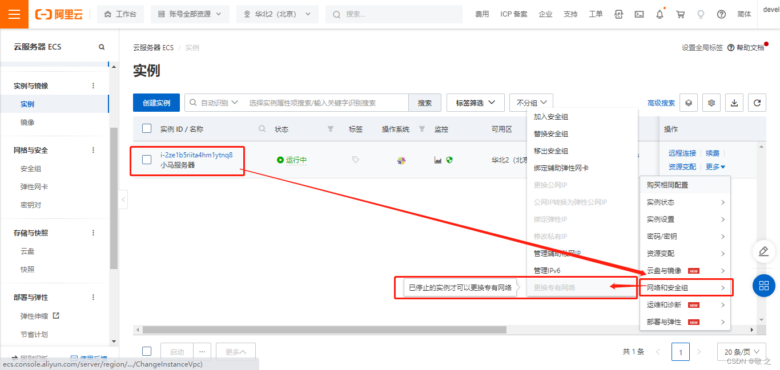Open the 华北2（北京） region dropdown
Viewport: 780px width, 370px height.
pos(278,14)
